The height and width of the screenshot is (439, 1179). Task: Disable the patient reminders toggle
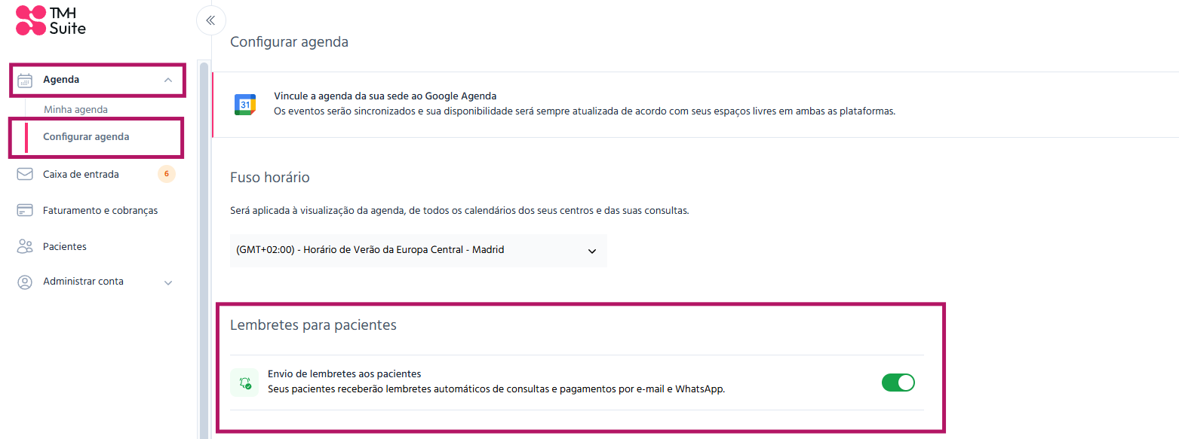pos(898,383)
